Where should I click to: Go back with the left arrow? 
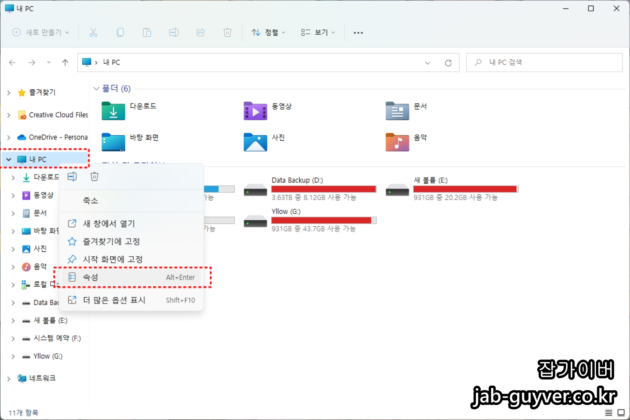point(12,63)
